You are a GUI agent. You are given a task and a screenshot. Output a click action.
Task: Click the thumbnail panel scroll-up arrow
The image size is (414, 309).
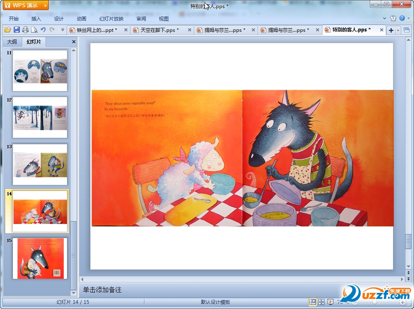pyautogui.click(x=74, y=50)
